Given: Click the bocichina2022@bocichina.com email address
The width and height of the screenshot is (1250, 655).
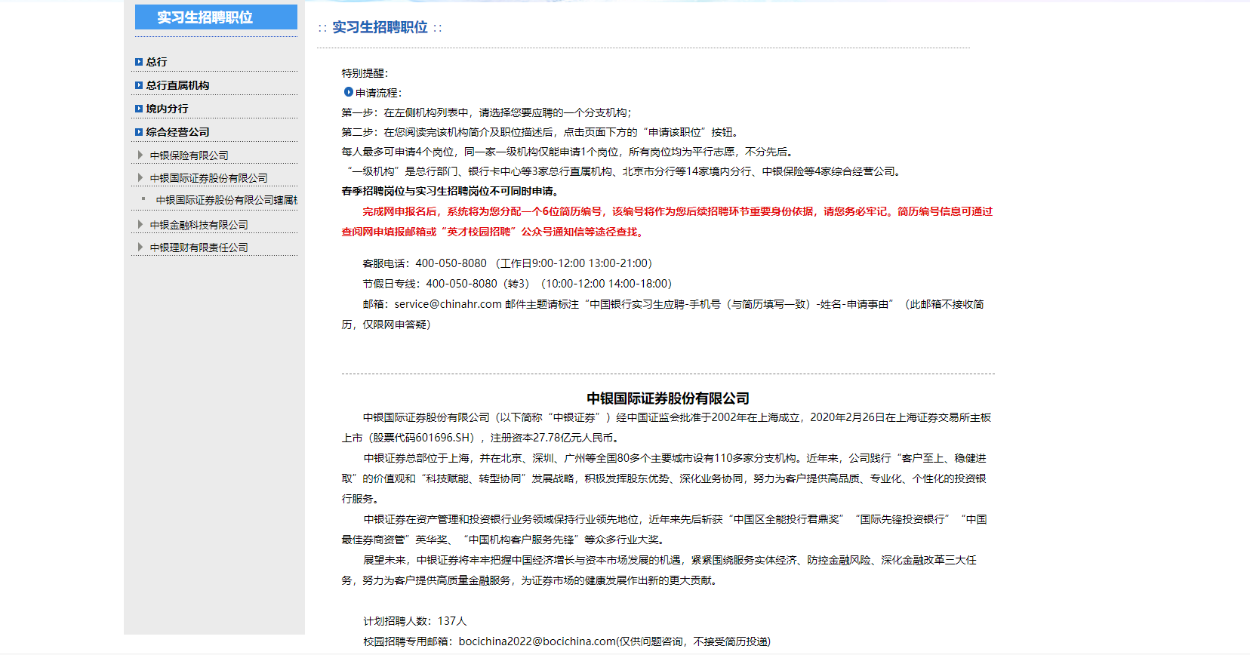Looking at the screenshot, I should (x=537, y=641).
